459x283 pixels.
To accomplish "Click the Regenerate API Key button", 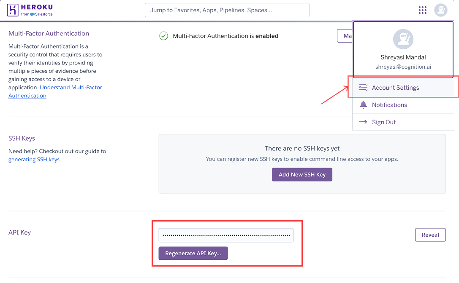I will pyautogui.click(x=193, y=253).
